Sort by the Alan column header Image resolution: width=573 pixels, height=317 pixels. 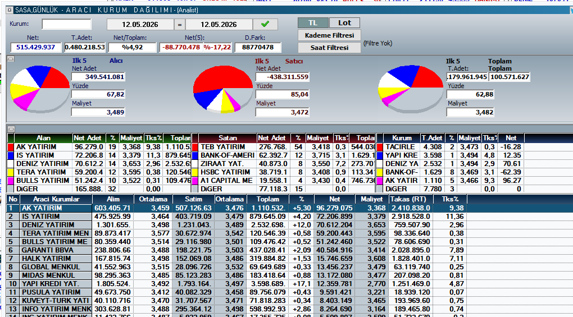tap(43, 138)
